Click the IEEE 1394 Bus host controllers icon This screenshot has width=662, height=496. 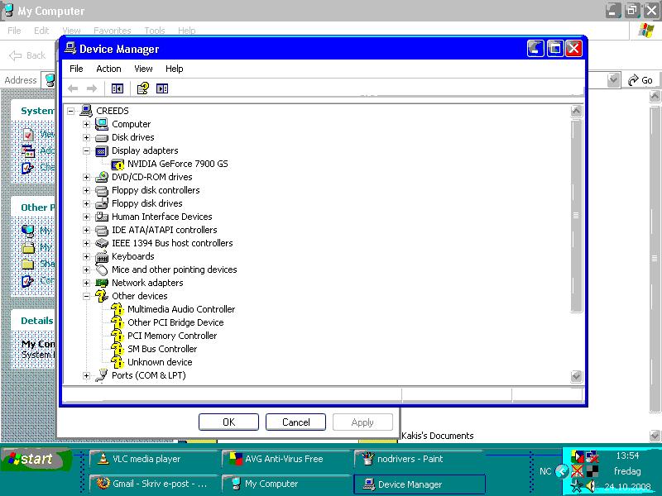[102, 243]
